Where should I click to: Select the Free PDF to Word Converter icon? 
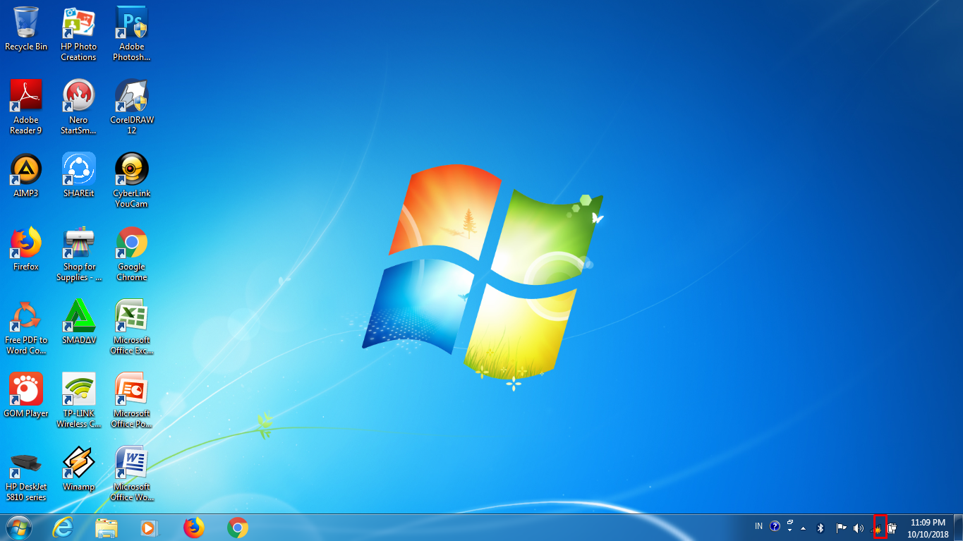[x=26, y=327]
